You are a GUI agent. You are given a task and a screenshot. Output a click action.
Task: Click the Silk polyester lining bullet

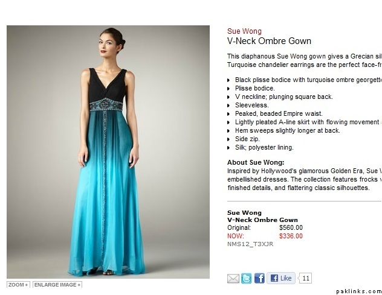pyautogui.click(x=264, y=147)
